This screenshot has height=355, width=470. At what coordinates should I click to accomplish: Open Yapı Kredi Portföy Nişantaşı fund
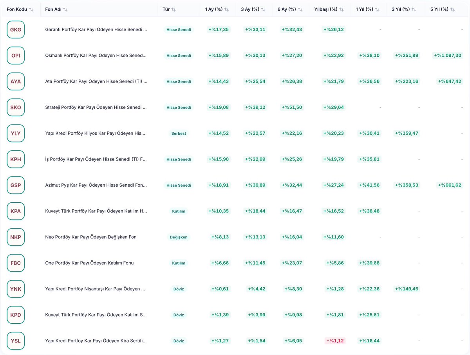coord(95,289)
